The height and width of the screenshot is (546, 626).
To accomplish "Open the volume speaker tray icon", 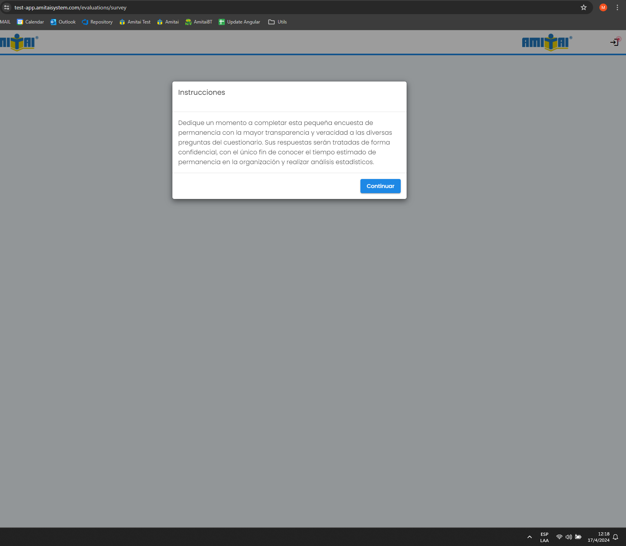I will pyautogui.click(x=568, y=537).
